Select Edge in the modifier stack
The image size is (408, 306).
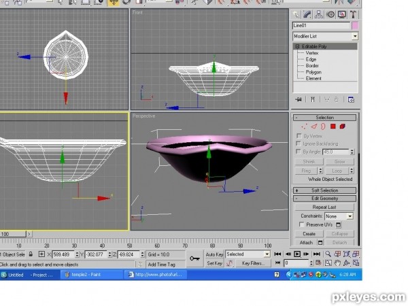click(311, 59)
